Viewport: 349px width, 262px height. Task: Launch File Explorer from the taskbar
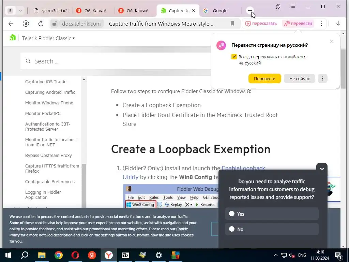click(42, 255)
